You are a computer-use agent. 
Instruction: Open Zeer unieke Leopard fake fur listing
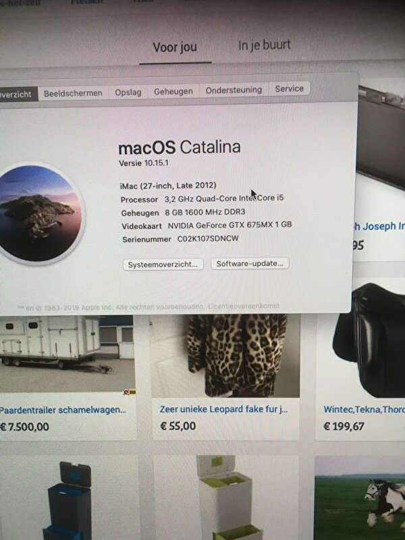224,409
